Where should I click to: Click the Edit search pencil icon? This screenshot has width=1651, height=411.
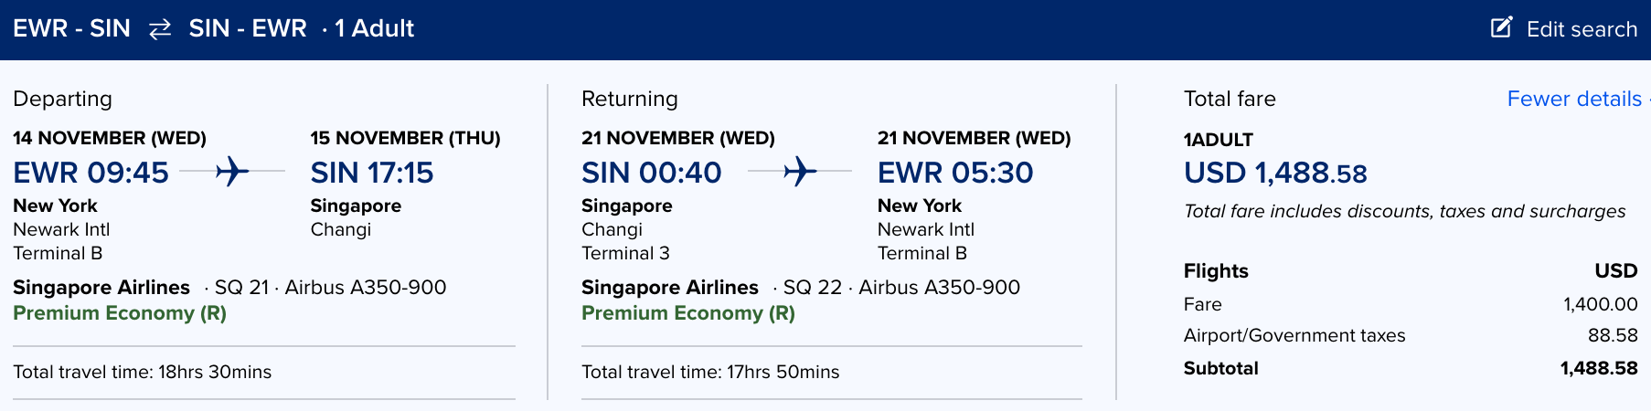point(1501,28)
